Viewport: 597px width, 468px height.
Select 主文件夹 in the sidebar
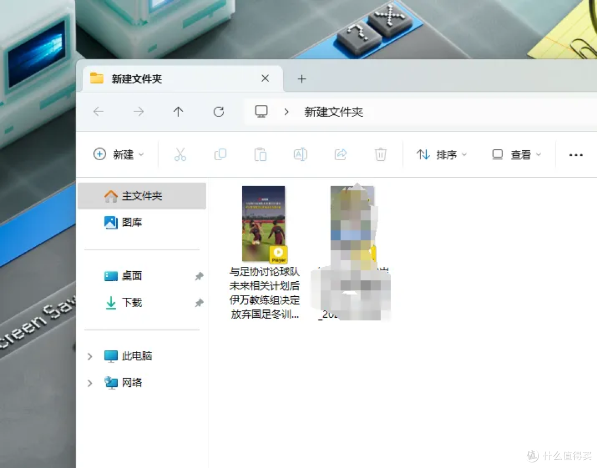142,196
